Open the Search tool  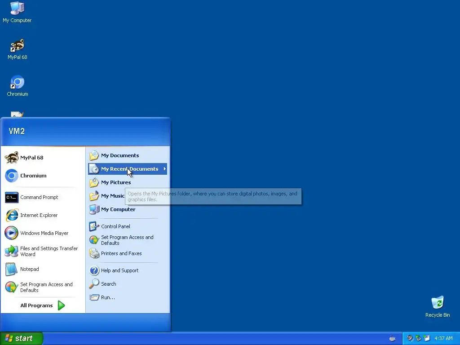pyautogui.click(x=127, y=284)
